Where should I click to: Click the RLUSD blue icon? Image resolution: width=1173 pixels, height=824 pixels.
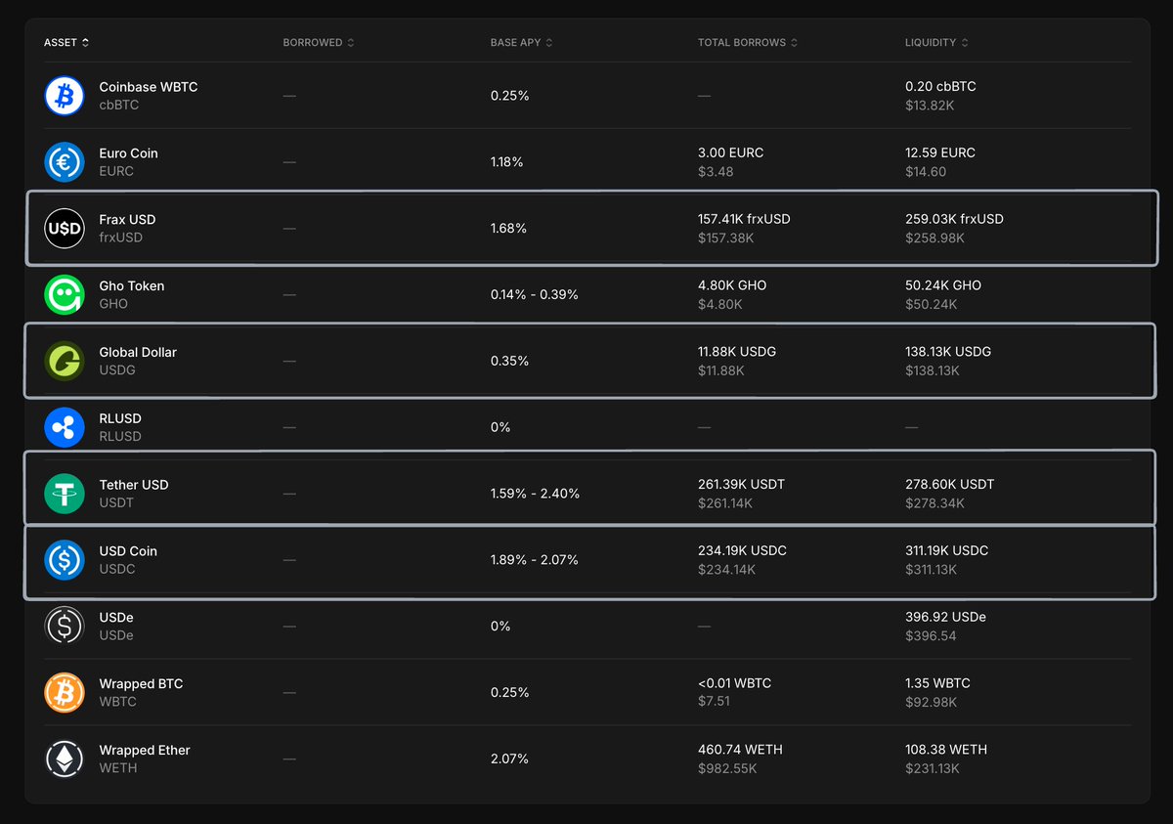(65, 427)
